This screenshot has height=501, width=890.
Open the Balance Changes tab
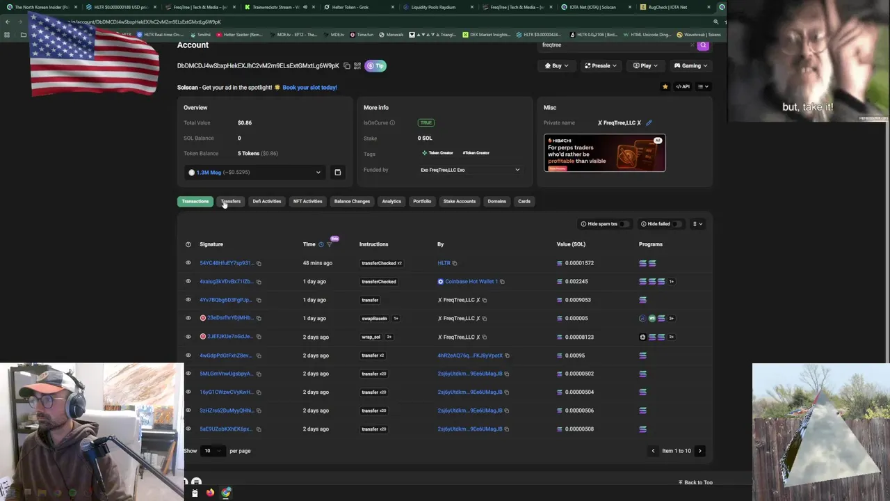coord(352,201)
